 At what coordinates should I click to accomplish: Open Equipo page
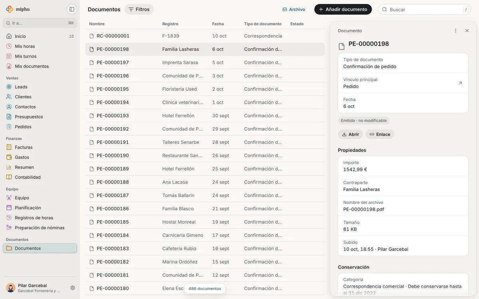point(40,198)
